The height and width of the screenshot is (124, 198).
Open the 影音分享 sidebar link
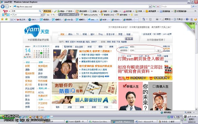43,85
